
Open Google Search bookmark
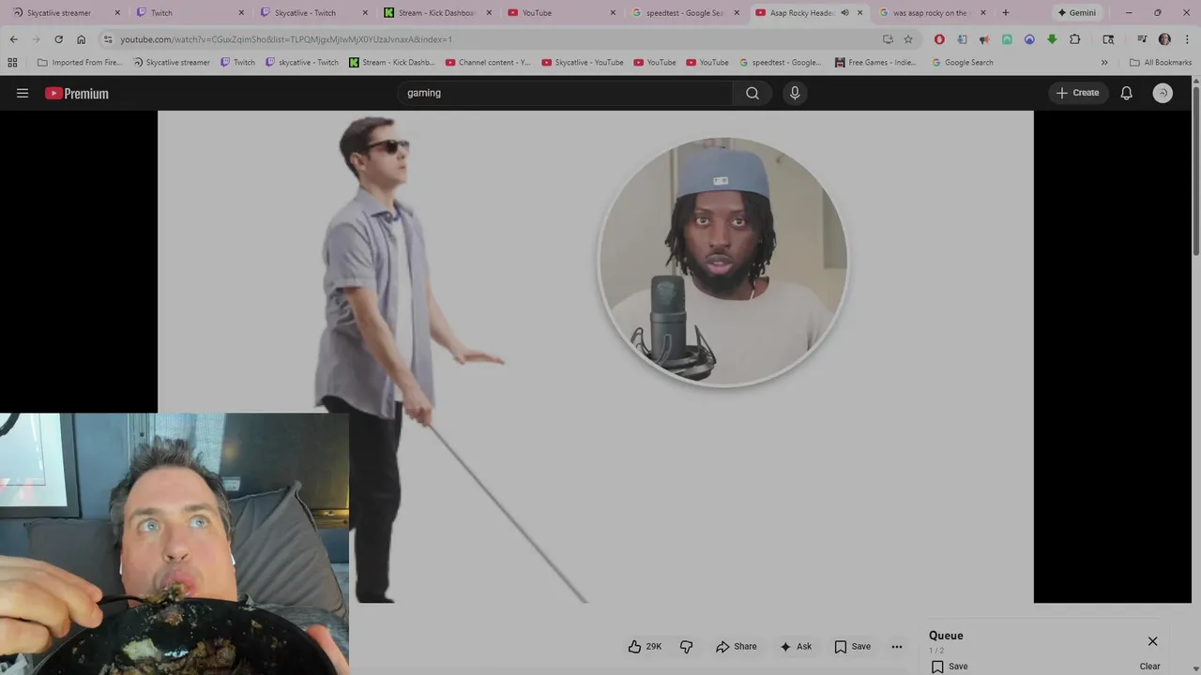pos(963,63)
